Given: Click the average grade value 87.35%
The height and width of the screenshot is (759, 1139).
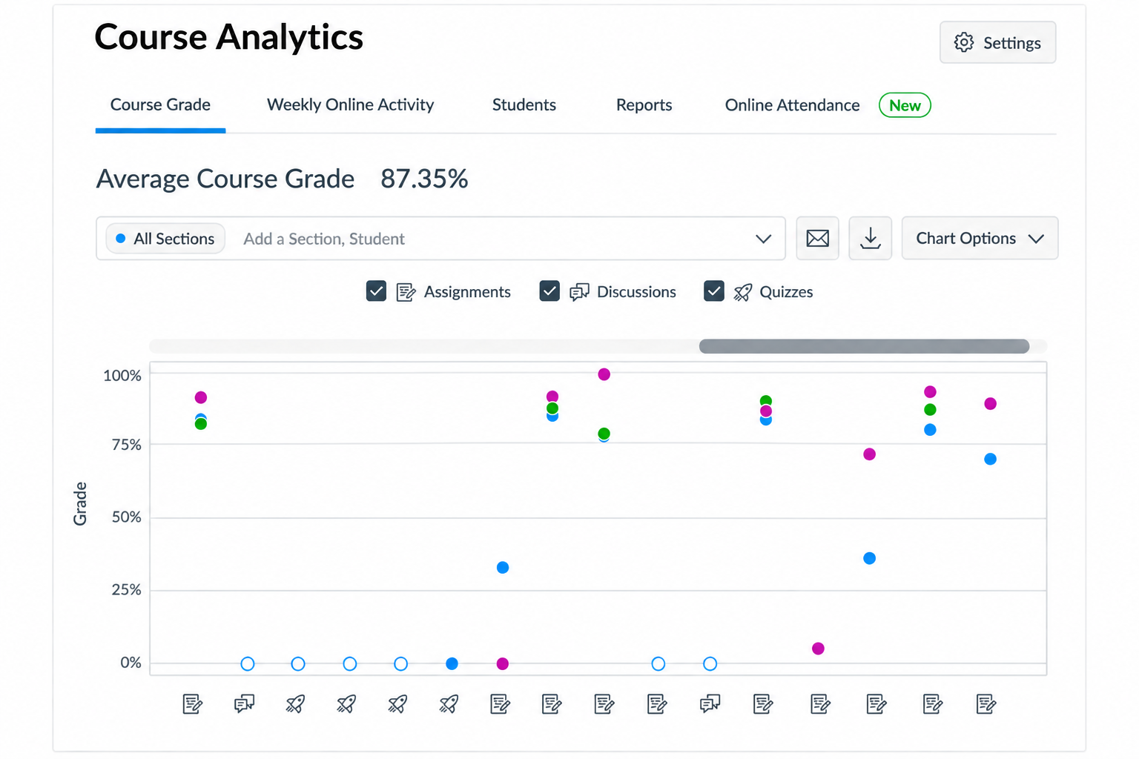Looking at the screenshot, I should click(424, 179).
